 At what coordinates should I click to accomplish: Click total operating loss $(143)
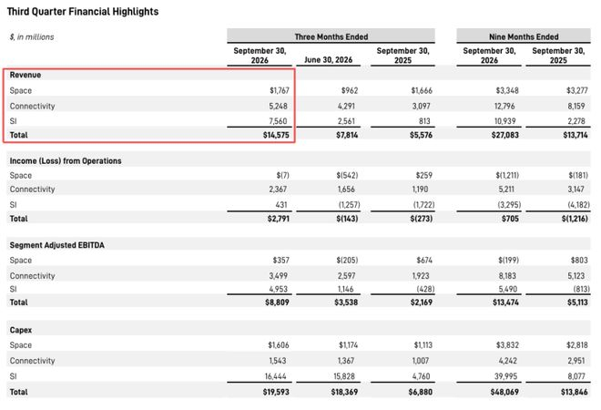(347, 219)
